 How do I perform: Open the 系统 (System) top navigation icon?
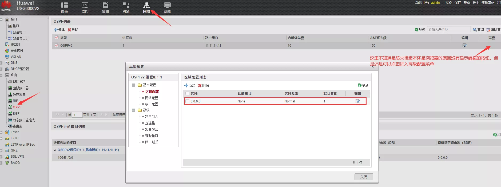(167, 7)
